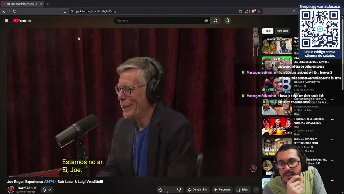This screenshot has width=344, height=194.
Task: Open the PowerfulJRE channel avatar
Action: tap(11, 189)
